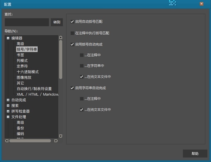Select 编码 tree item
This screenshot has height=162, width=211.
(x=20, y=134)
